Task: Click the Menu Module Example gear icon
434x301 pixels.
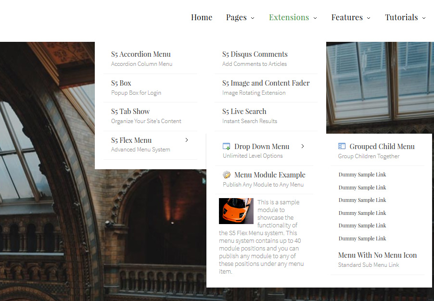Action: tap(227, 175)
